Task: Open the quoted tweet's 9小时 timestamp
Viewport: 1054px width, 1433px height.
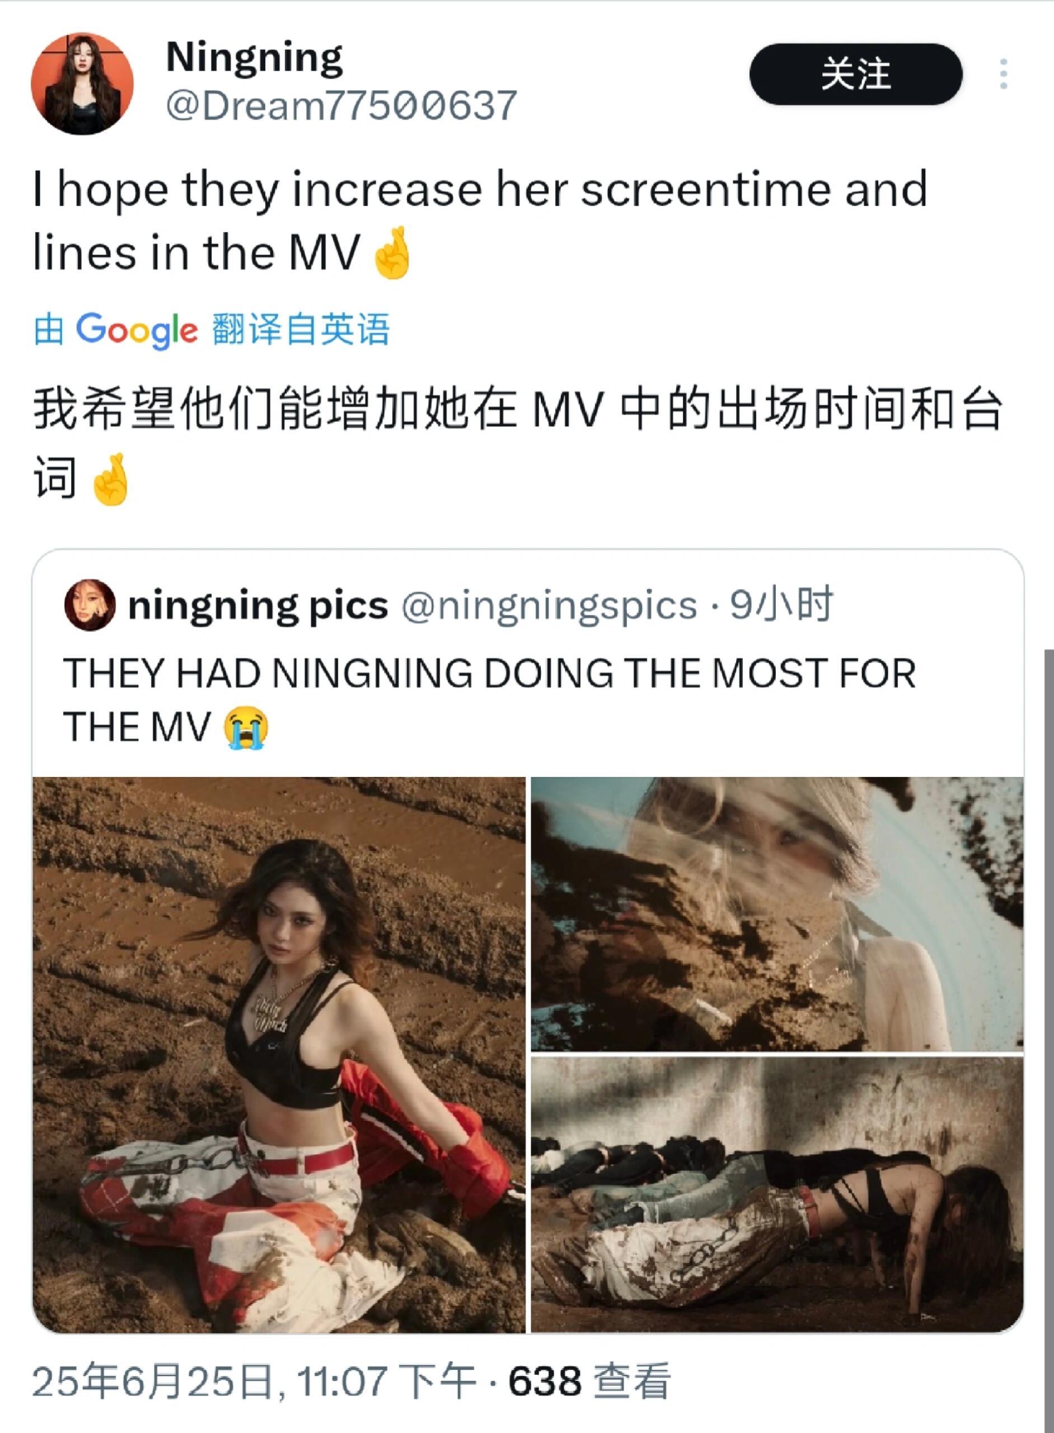Action: pos(781,603)
